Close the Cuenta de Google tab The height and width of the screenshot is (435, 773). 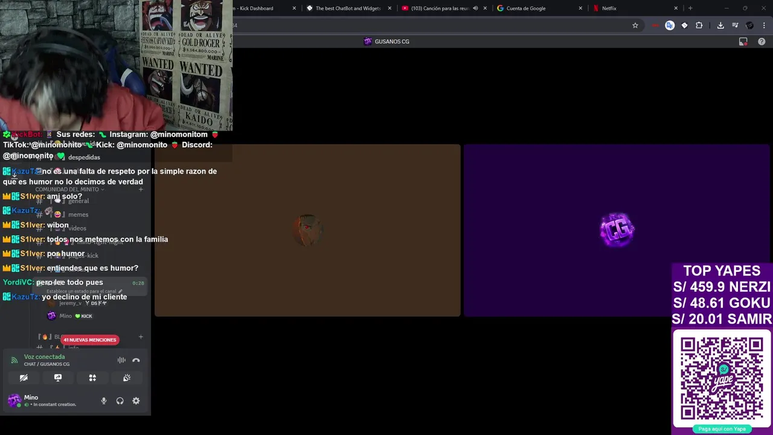point(580,8)
